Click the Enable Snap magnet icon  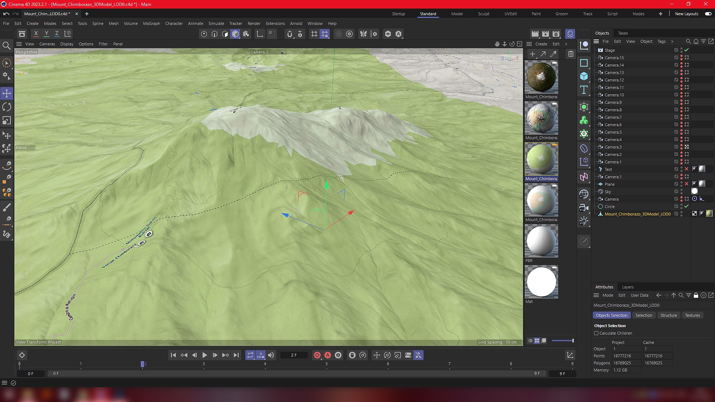(x=290, y=34)
